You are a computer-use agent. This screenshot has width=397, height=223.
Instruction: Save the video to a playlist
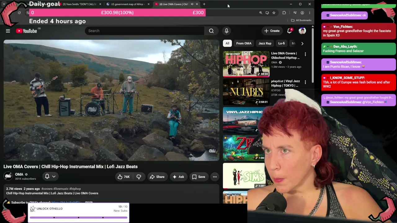tap(198, 177)
